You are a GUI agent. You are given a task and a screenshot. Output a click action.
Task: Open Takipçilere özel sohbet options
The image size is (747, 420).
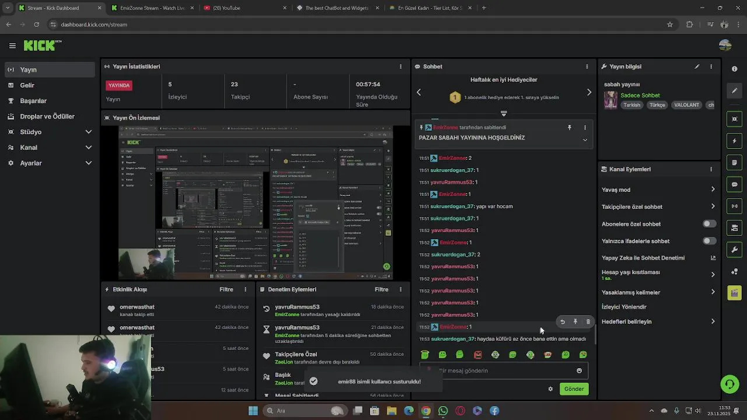coord(658,206)
